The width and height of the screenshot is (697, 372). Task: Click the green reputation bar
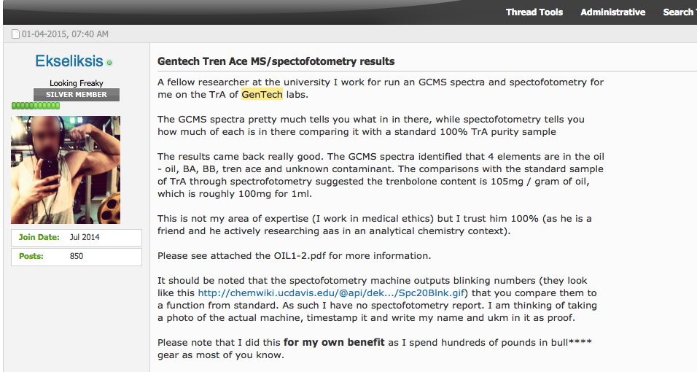click(x=36, y=106)
